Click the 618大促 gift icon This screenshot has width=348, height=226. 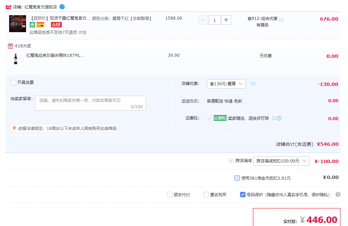pyautogui.click(x=10, y=46)
